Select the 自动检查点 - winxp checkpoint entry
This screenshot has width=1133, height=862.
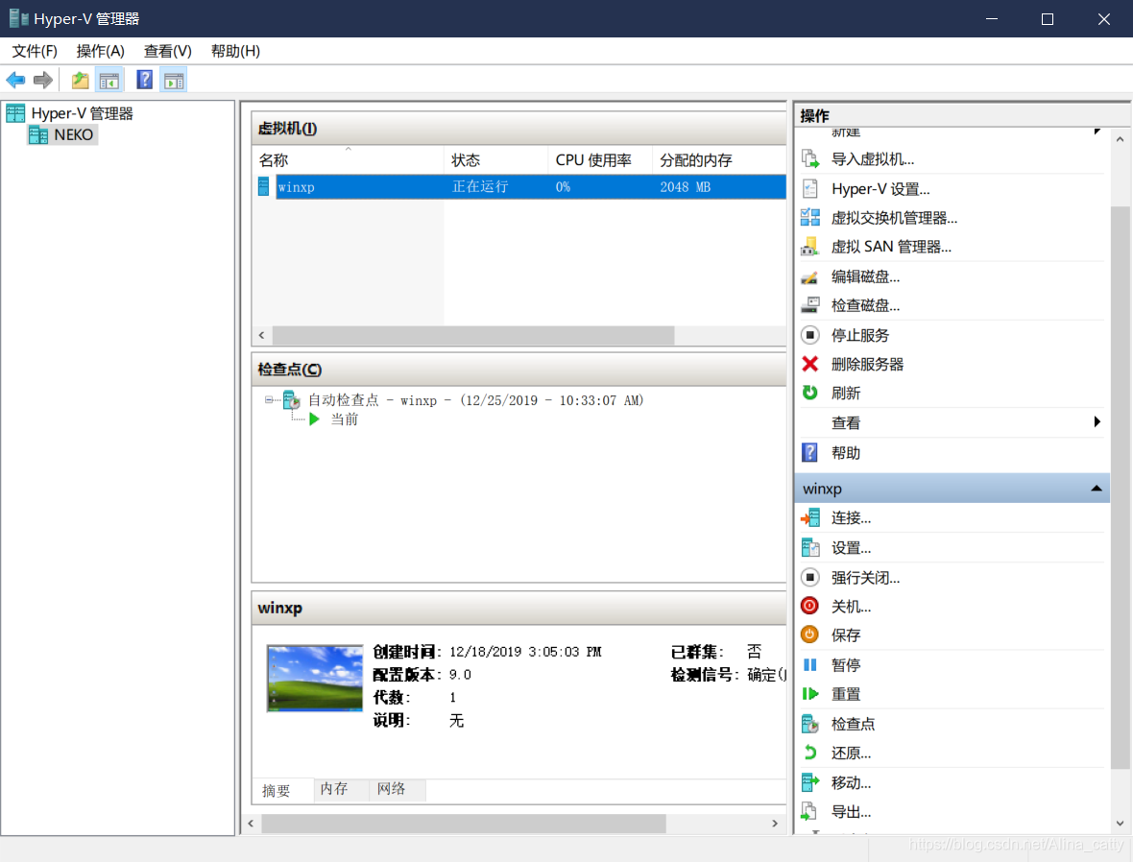[475, 400]
